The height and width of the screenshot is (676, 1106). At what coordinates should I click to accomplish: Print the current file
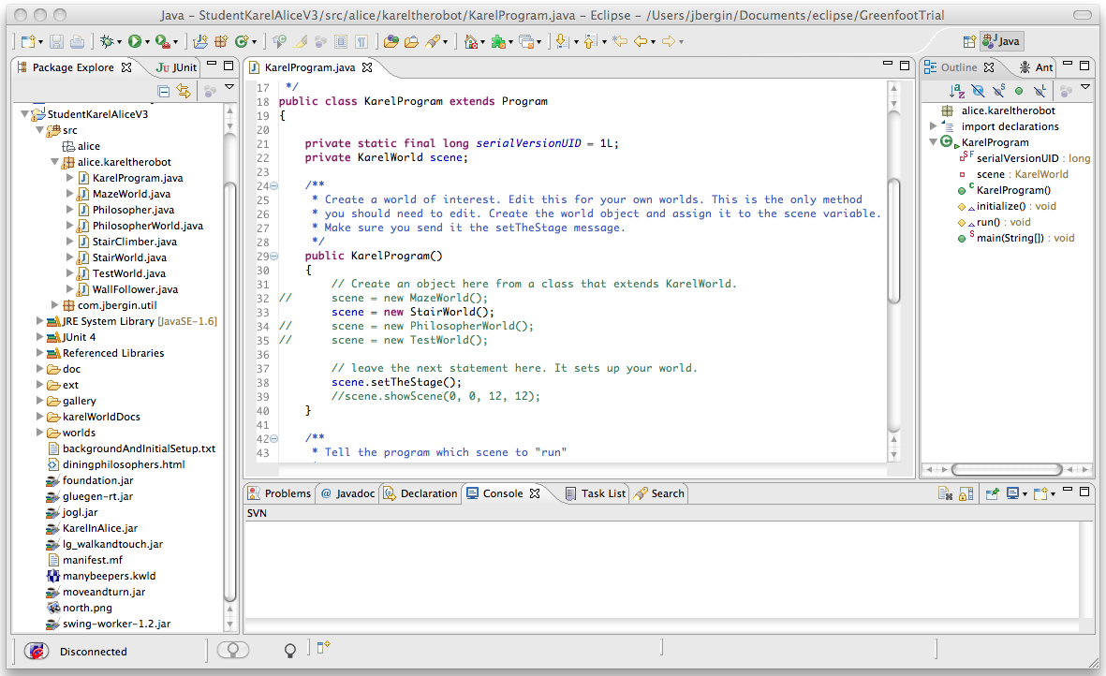coord(78,42)
